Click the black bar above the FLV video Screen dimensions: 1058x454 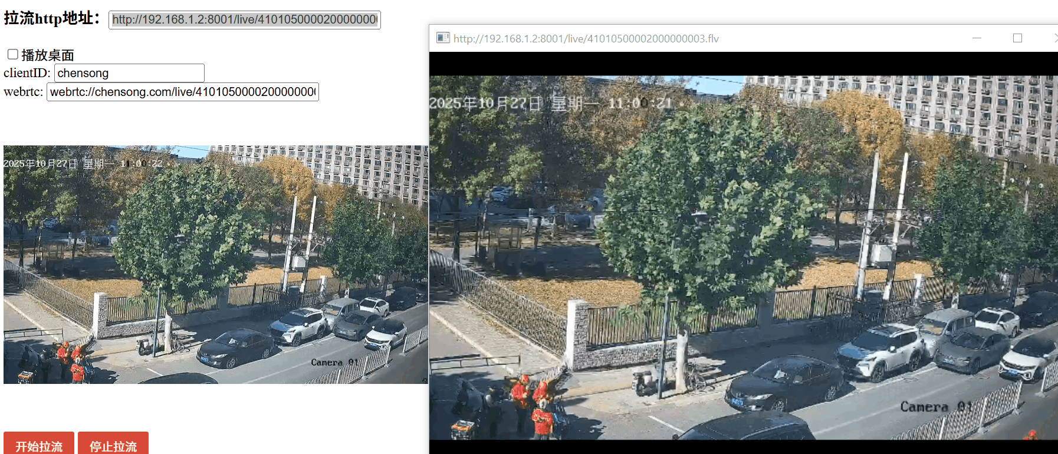click(x=743, y=64)
